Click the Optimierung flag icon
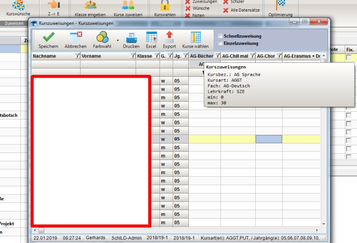This screenshot has width=357, height=243. [280, 5]
